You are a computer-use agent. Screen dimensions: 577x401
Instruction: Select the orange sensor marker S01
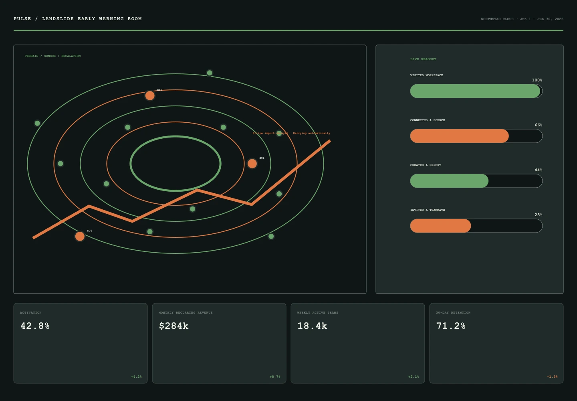click(x=252, y=164)
